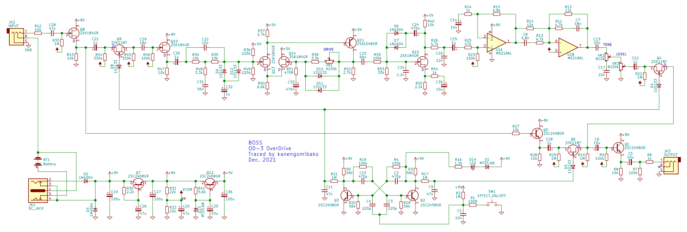Select the D6 1N4004 diode symbol
687x232 pixels.
tap(396, 33)
